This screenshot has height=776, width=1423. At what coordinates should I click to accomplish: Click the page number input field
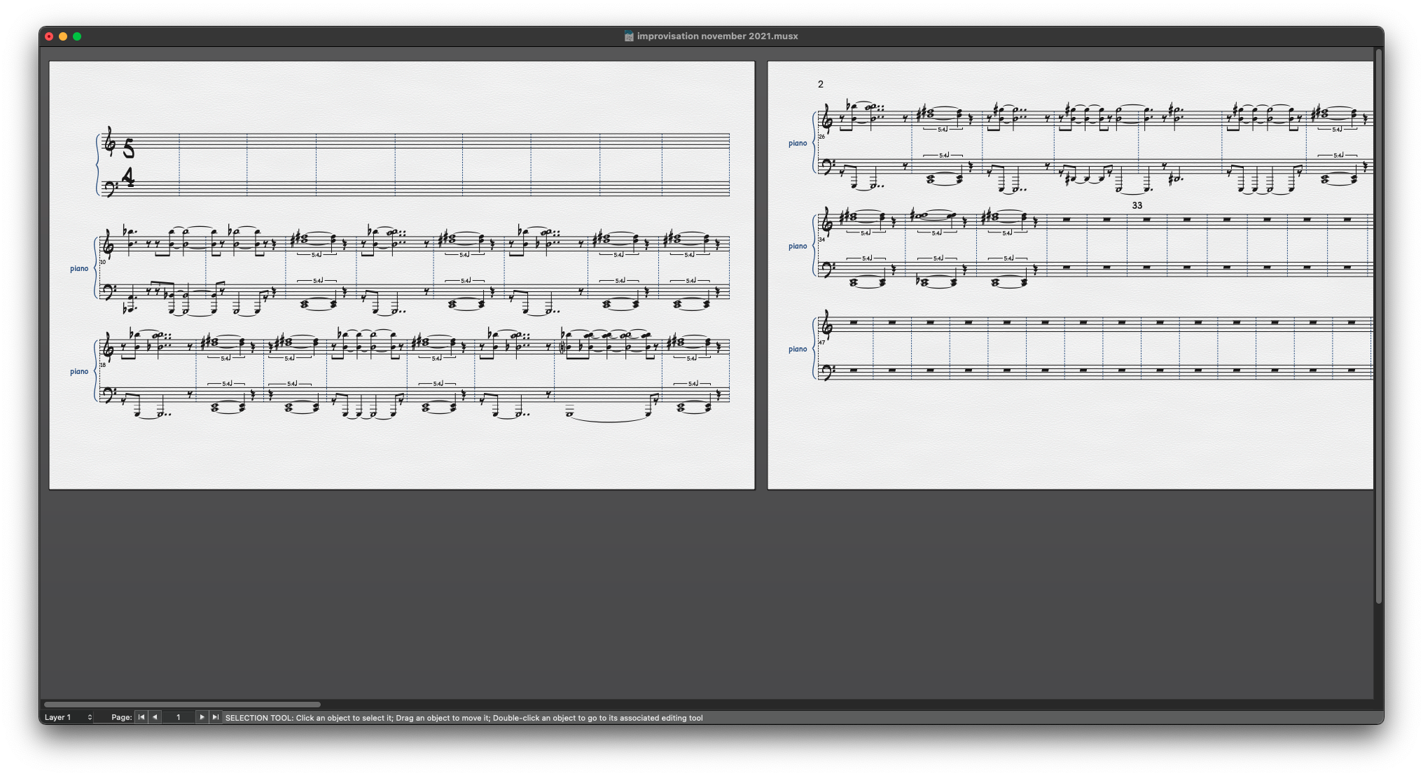(x=179, y=717)
